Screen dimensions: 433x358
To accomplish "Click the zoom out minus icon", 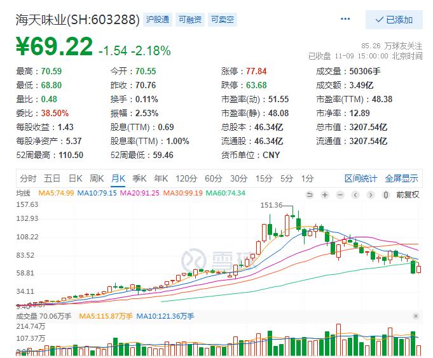I will [340, 195].
